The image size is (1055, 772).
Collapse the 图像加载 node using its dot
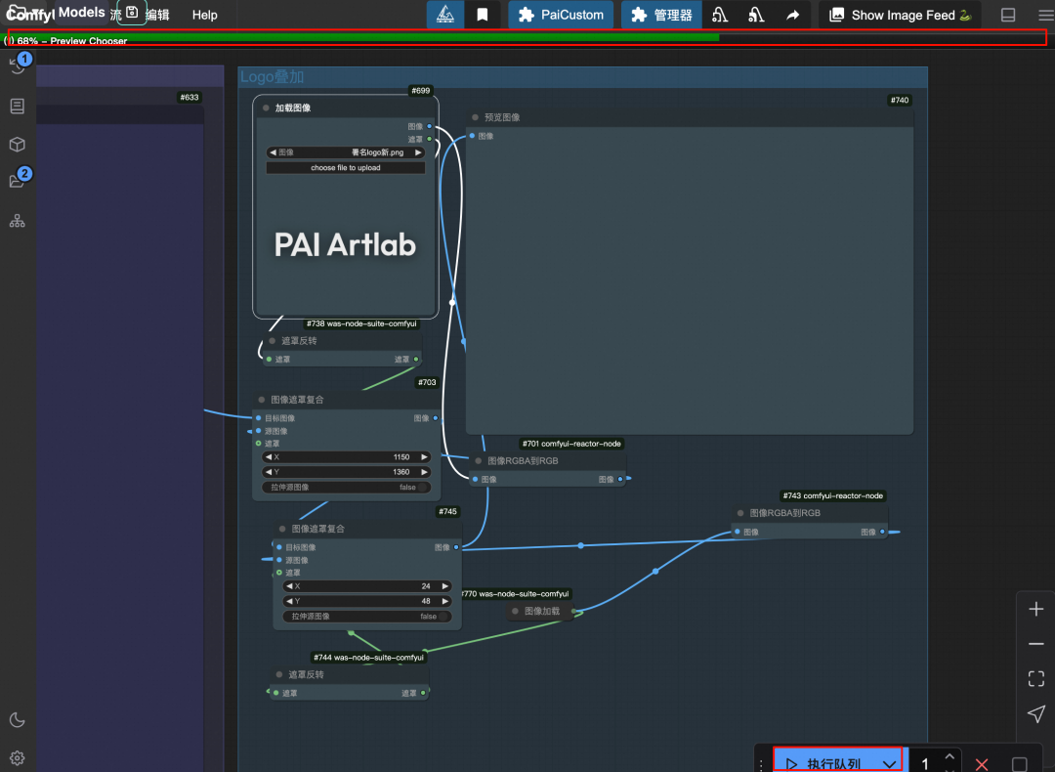515,611
